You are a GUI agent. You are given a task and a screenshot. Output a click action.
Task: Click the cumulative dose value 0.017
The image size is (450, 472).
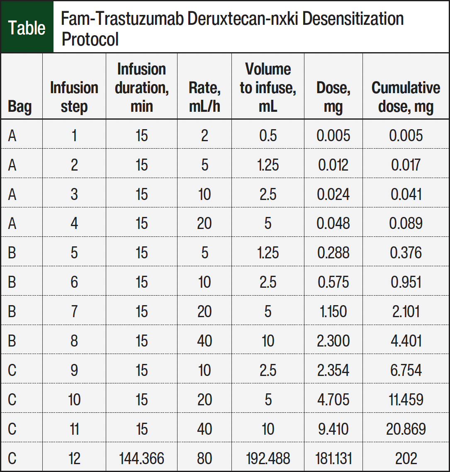tap(406, 165)
